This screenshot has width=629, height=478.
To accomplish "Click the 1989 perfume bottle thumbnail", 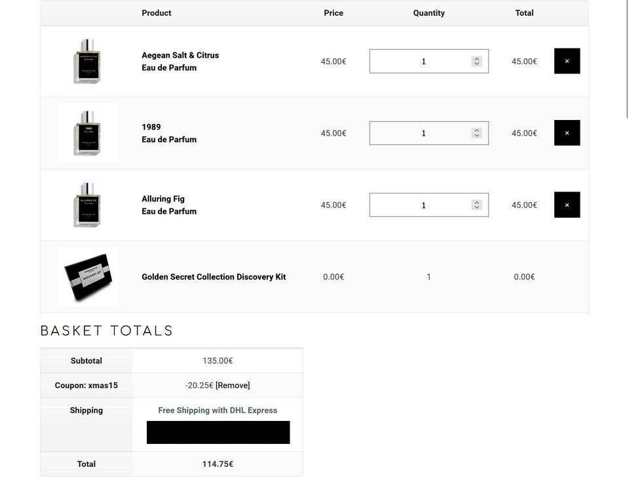I will tap(88, 133).
